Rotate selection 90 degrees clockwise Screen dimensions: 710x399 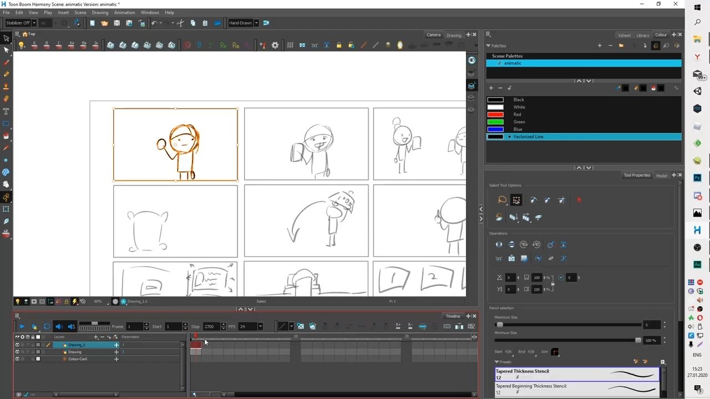click(524, 244)
